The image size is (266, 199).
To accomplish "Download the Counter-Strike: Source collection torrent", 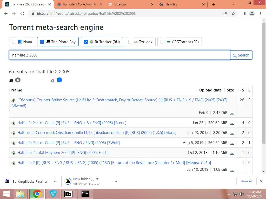I will pyautogui.click(x=232, y=113).
